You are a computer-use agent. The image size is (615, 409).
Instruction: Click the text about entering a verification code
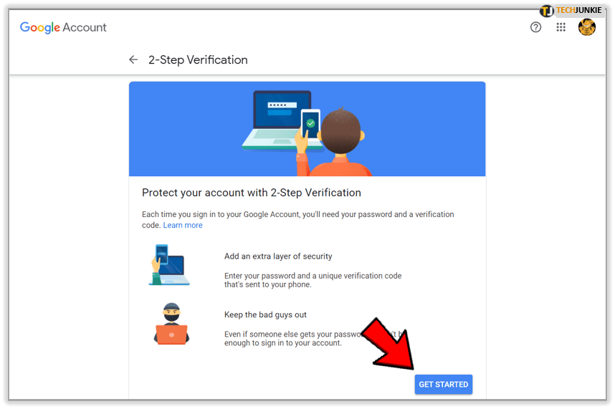[x=313, y=280]
